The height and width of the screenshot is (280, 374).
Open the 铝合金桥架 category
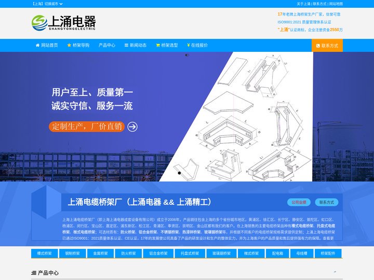click(x=158, y=254)
